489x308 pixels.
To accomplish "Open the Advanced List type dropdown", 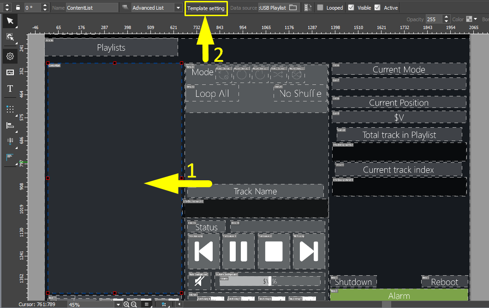I will pyautogui.click(x=178, y=8).
